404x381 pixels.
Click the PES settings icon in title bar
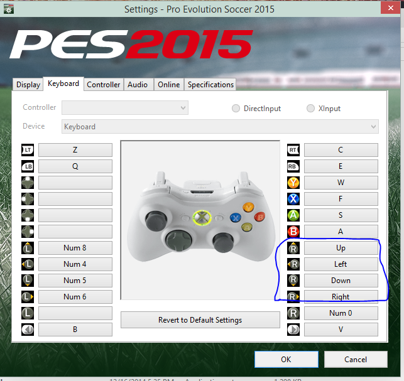click(9, 9)
